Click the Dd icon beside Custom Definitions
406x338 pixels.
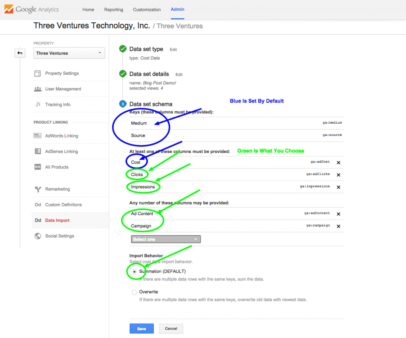coord(38,205)
